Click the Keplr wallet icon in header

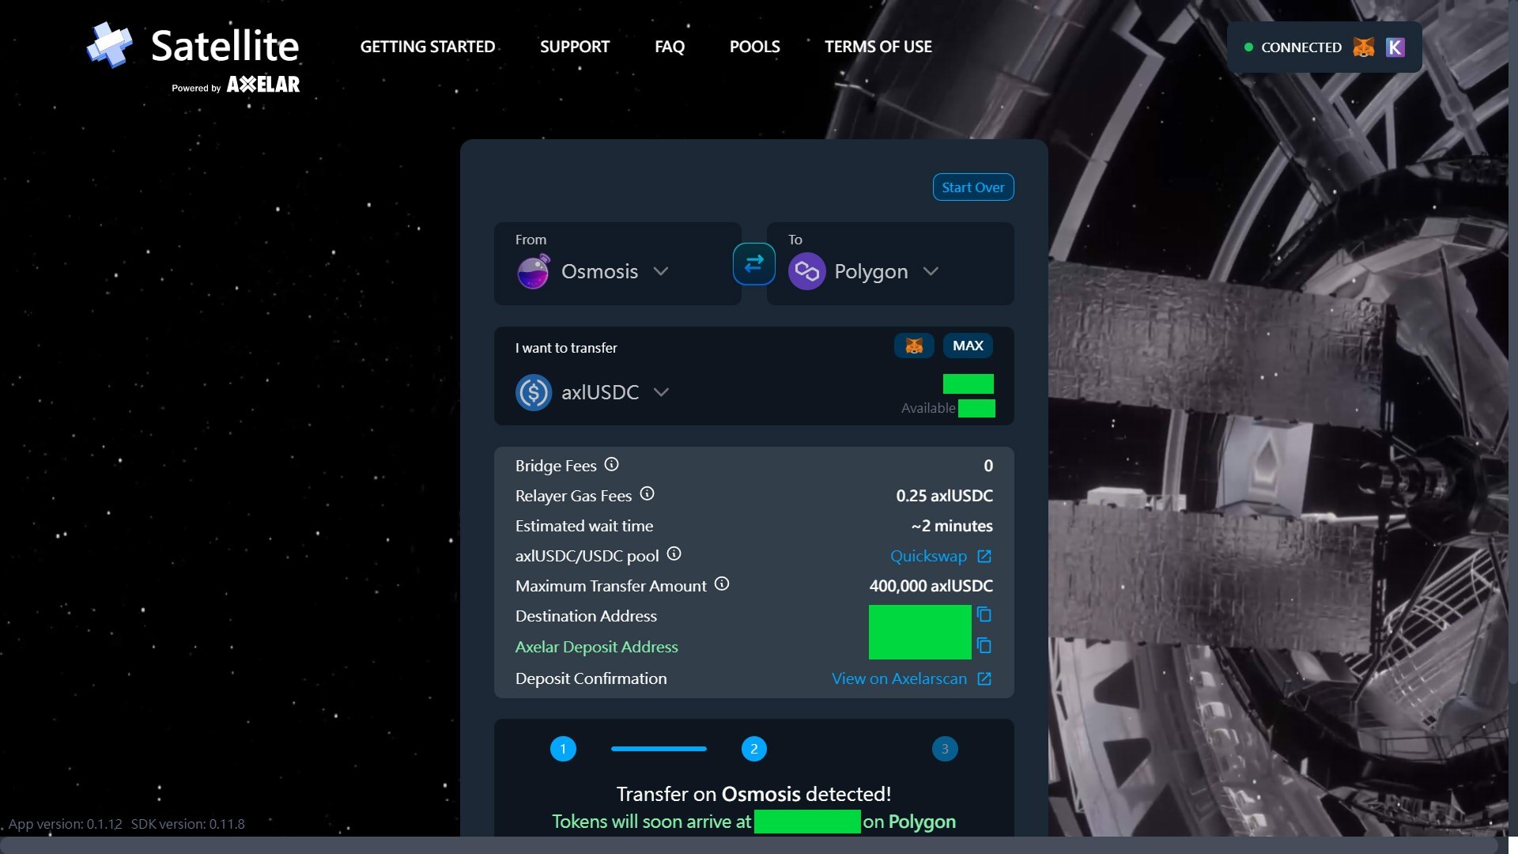click(1395, 47)
